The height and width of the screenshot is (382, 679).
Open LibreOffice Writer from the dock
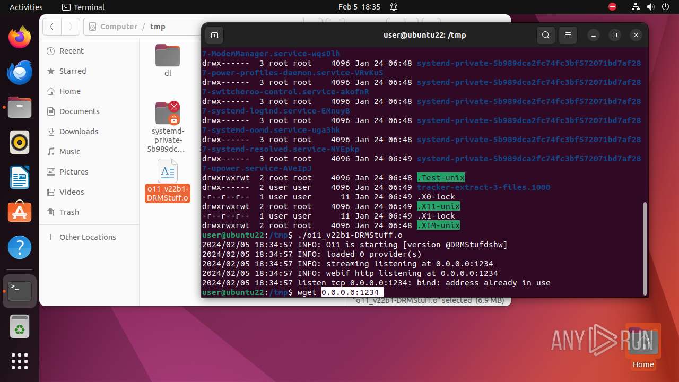pos(20,177)
